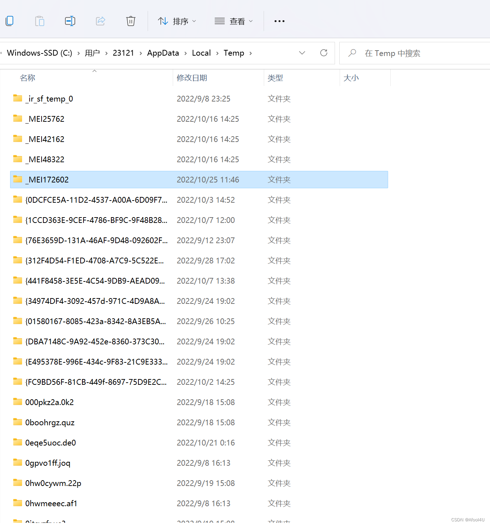The image size is (490, 525).
Task: Select the _ir_sf_temp_0 folder
Action: click(x=49, y=99)
